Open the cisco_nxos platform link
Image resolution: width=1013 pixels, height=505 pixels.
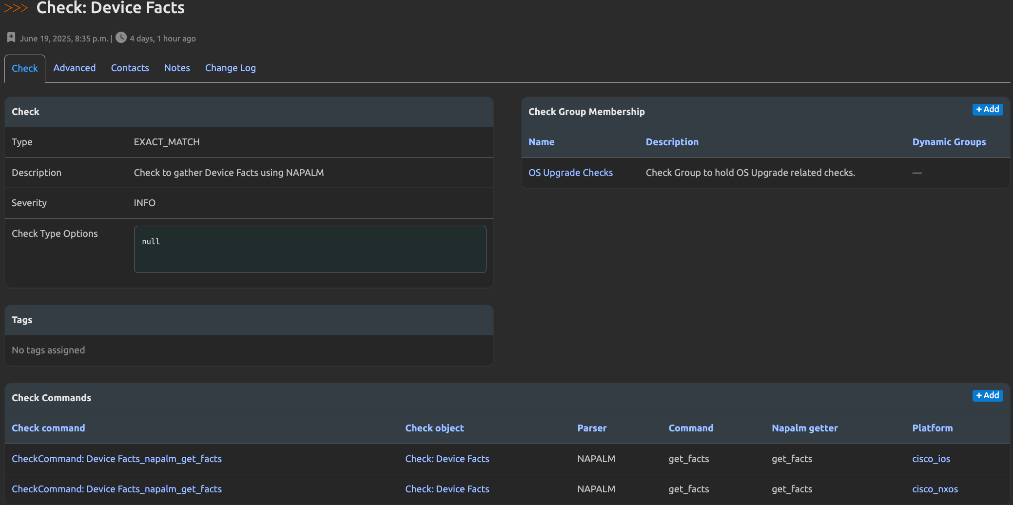935,489
